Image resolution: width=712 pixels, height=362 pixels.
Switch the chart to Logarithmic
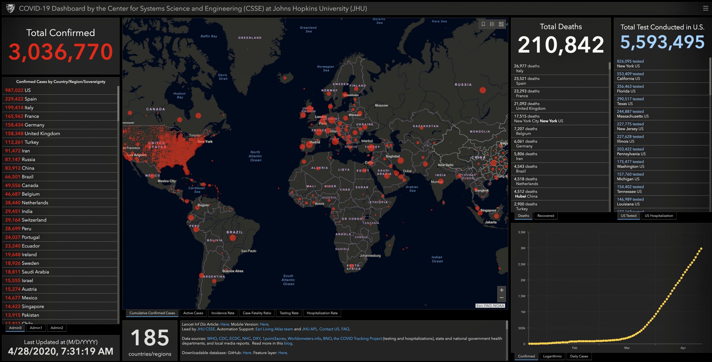[x=552, y=356]
